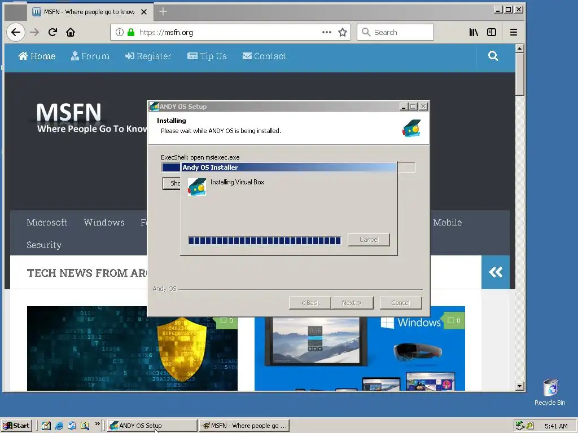
Task: Open Contact in MSFN navigation
Action: pyautogui.click(x=264, y=56)
